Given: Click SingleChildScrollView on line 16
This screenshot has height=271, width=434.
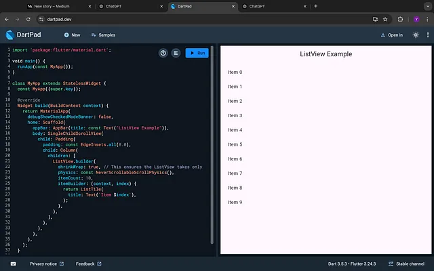Looking at the screenshot, I should (x=75, y=133).
